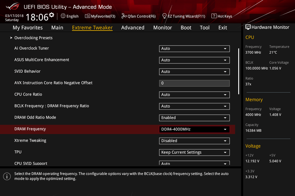Start EZ Tuning Wizard(F11)

pyautogui.click(x=186, y=16)
